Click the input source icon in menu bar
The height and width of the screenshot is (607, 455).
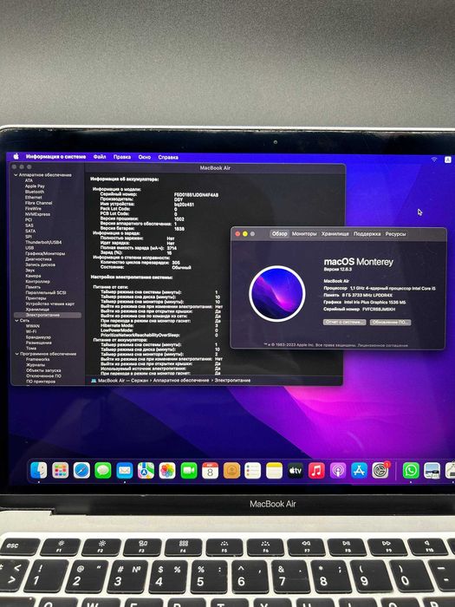tap(448, 160)
